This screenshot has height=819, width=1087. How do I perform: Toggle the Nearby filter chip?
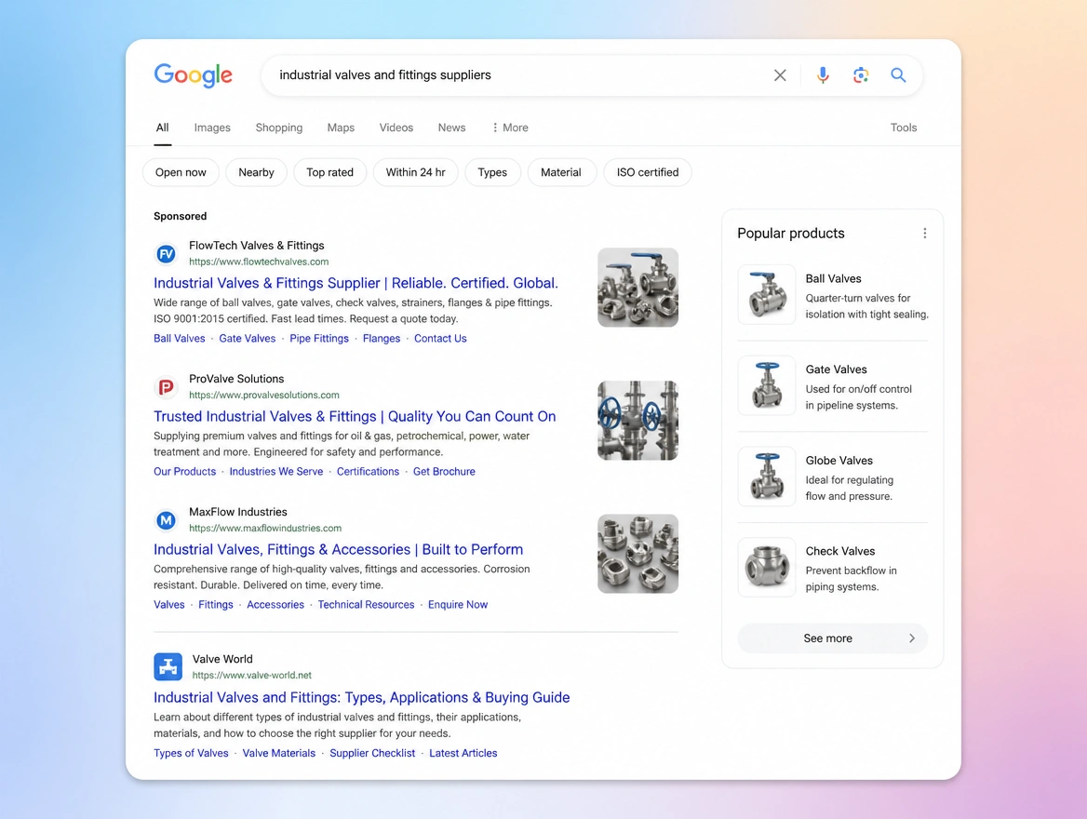click(x=257, y=172)
